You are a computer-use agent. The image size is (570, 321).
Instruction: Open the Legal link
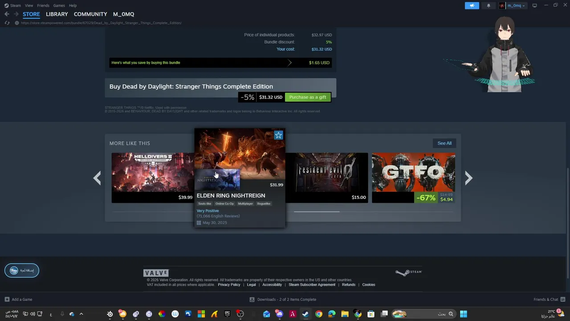pyautogui.click(x=251, y=285)
